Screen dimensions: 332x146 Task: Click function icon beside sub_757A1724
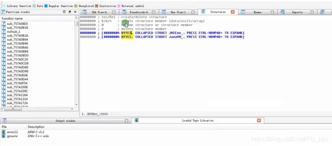(3, 103)
